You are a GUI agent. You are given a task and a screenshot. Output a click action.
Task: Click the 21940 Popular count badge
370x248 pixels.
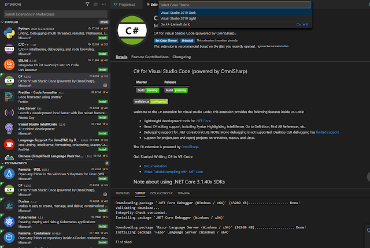pyautogui.click(x=104, y=22)
